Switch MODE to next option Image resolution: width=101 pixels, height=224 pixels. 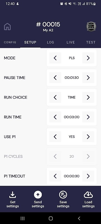pos(88,58)
